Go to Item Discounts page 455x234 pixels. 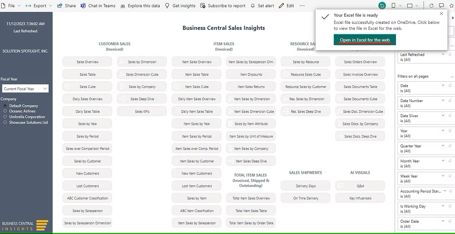click(x=251, y=74)
